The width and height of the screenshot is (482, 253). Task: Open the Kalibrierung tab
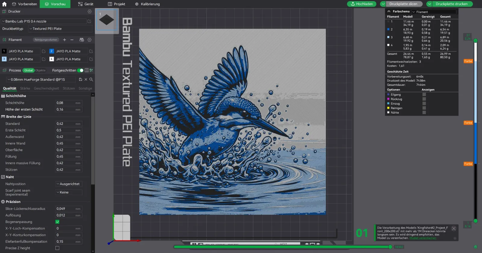point(147,4)
